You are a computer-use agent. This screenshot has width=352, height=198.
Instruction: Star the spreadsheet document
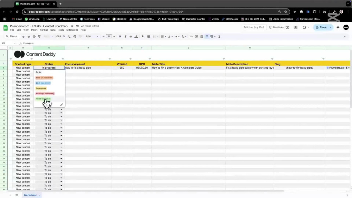(x=72, y=26)
